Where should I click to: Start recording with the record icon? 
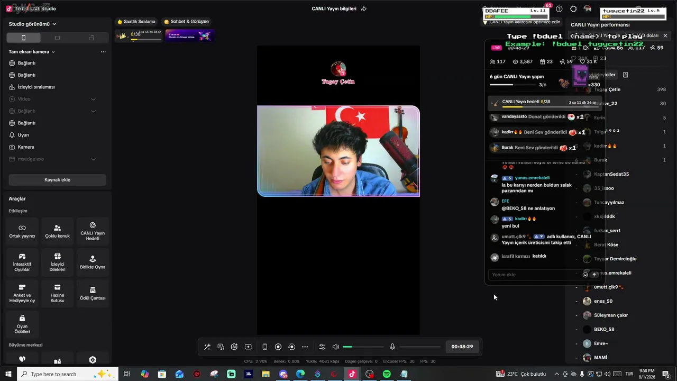pyautogui.click(x=278, y=347)
